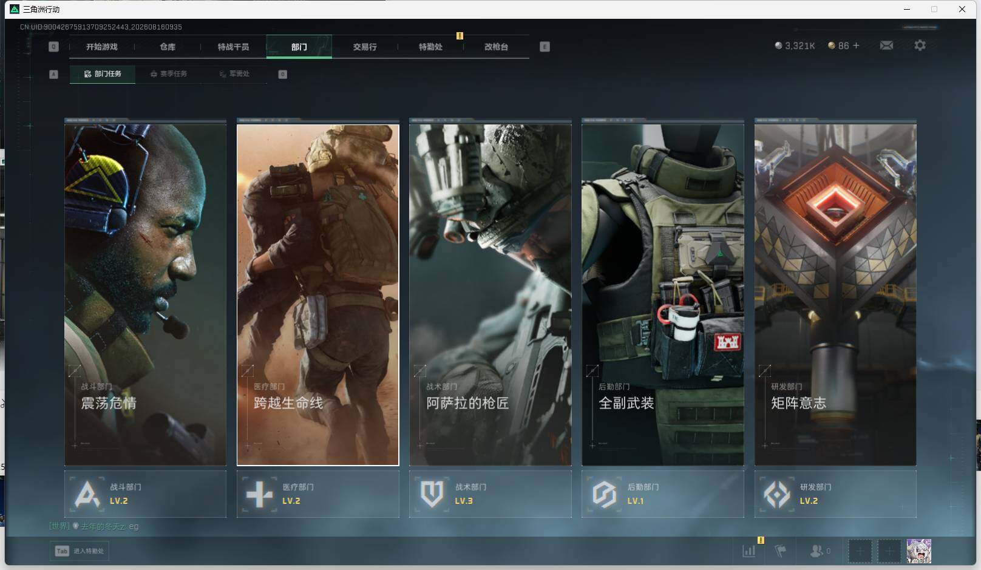Click the 医疗部门 cross emblem icon

point(259,494)
